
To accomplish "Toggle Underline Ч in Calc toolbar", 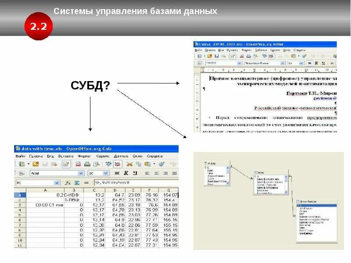I will click(x=135, y=173).
